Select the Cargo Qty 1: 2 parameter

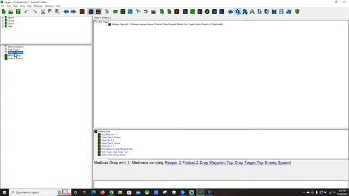[107, 140]
